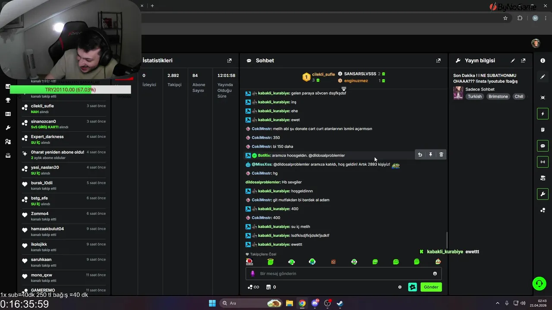
Task: Pop out the İstatistikleri panel
Action: tap(229, 61)
